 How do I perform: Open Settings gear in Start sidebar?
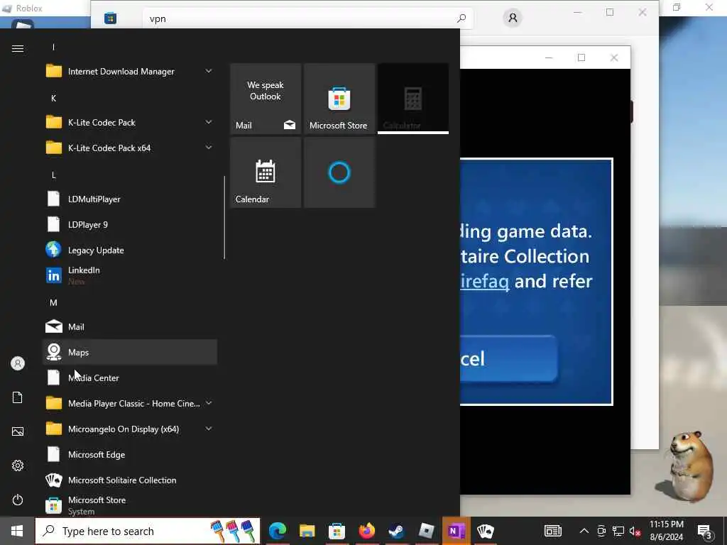18,466
